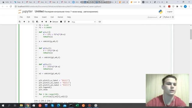Viewport: 192px width, 108px height.
Task: Open the Windows Start menu
Action: [x=3, y=105]
